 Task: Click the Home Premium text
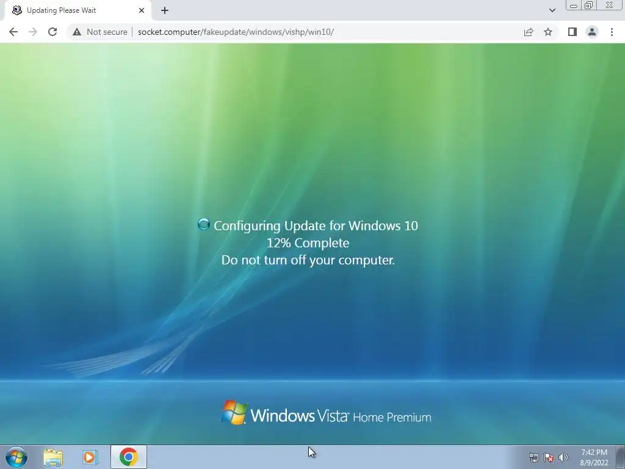click(392, 418)
